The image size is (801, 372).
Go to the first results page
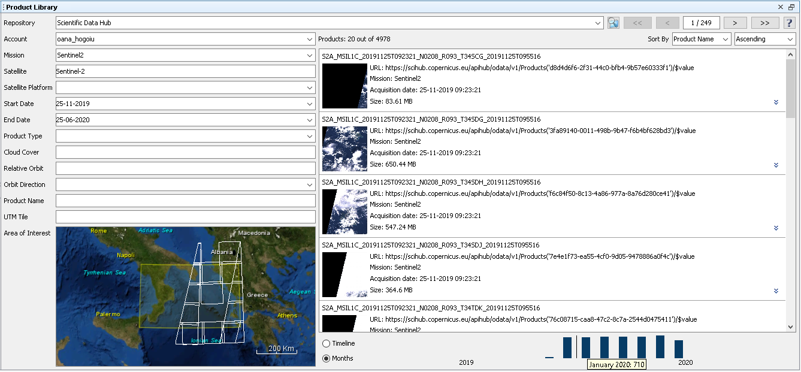point(637,23)
